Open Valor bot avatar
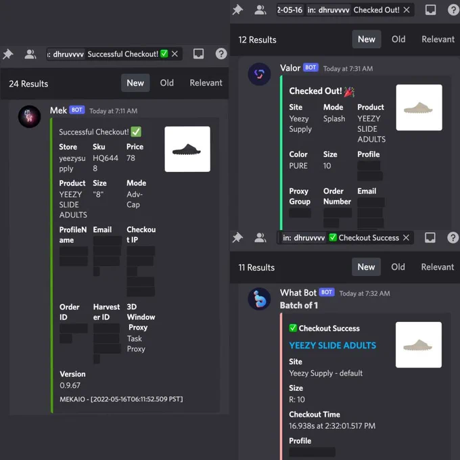Screen dimensions: 460x460 click(259, 74)
